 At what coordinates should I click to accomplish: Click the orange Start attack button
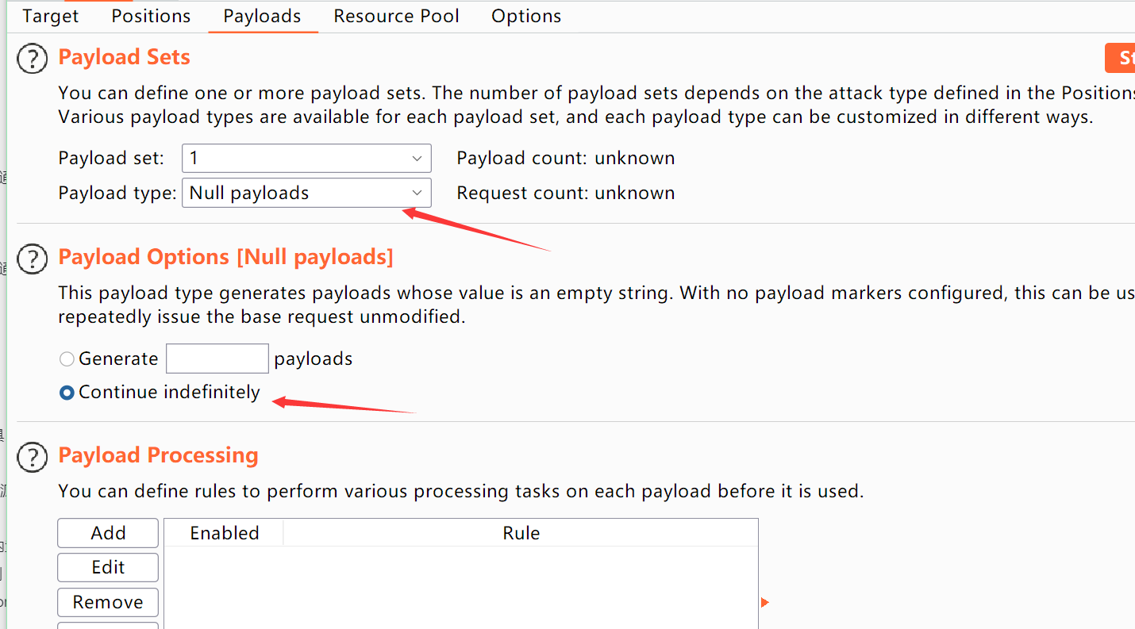coord(1121,59)
